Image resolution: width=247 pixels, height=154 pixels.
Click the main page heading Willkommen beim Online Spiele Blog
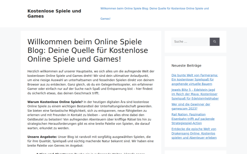click(88, 51)
